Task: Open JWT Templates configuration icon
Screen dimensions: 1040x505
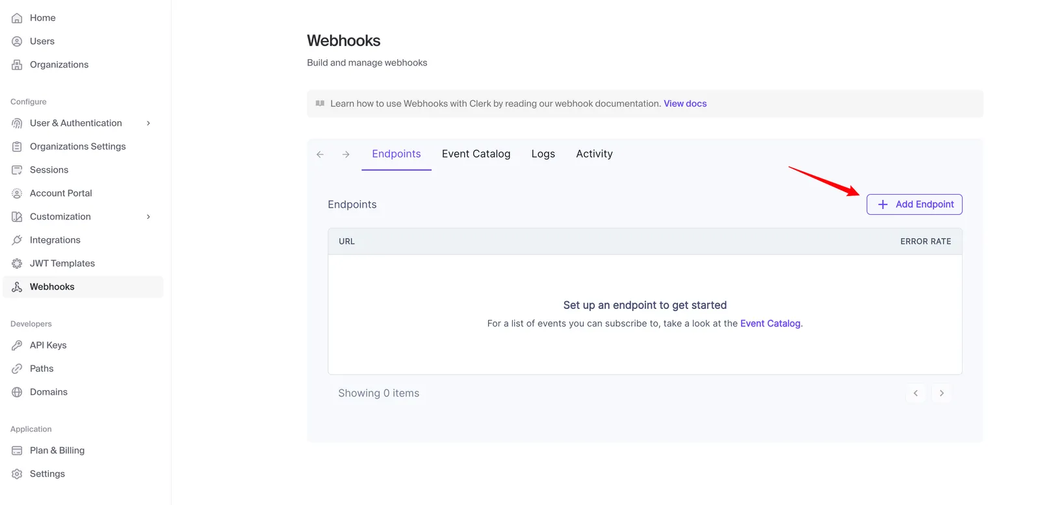Action: coord(16,263)
